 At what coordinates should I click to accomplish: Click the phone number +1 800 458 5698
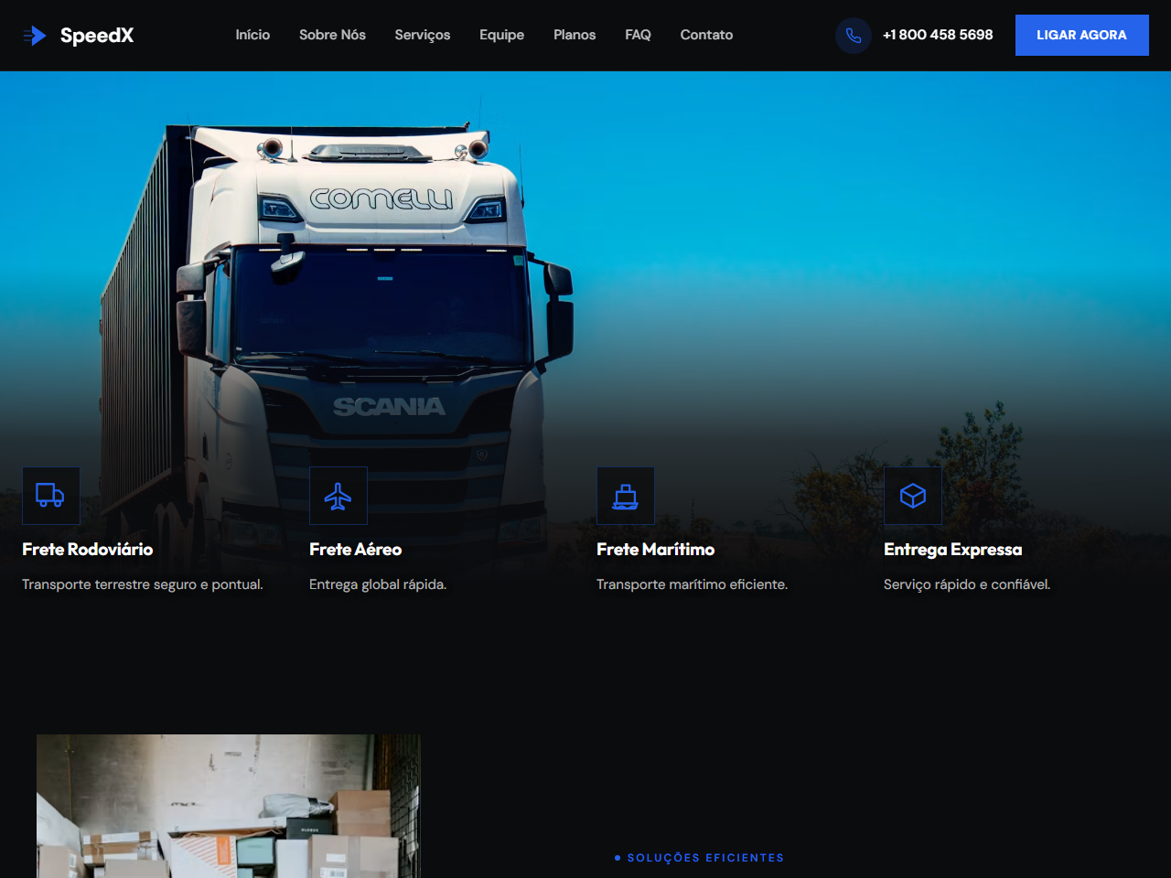[x=938, y=35]
